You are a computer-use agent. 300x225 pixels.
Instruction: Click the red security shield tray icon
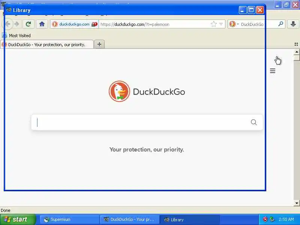pos(265,219)
